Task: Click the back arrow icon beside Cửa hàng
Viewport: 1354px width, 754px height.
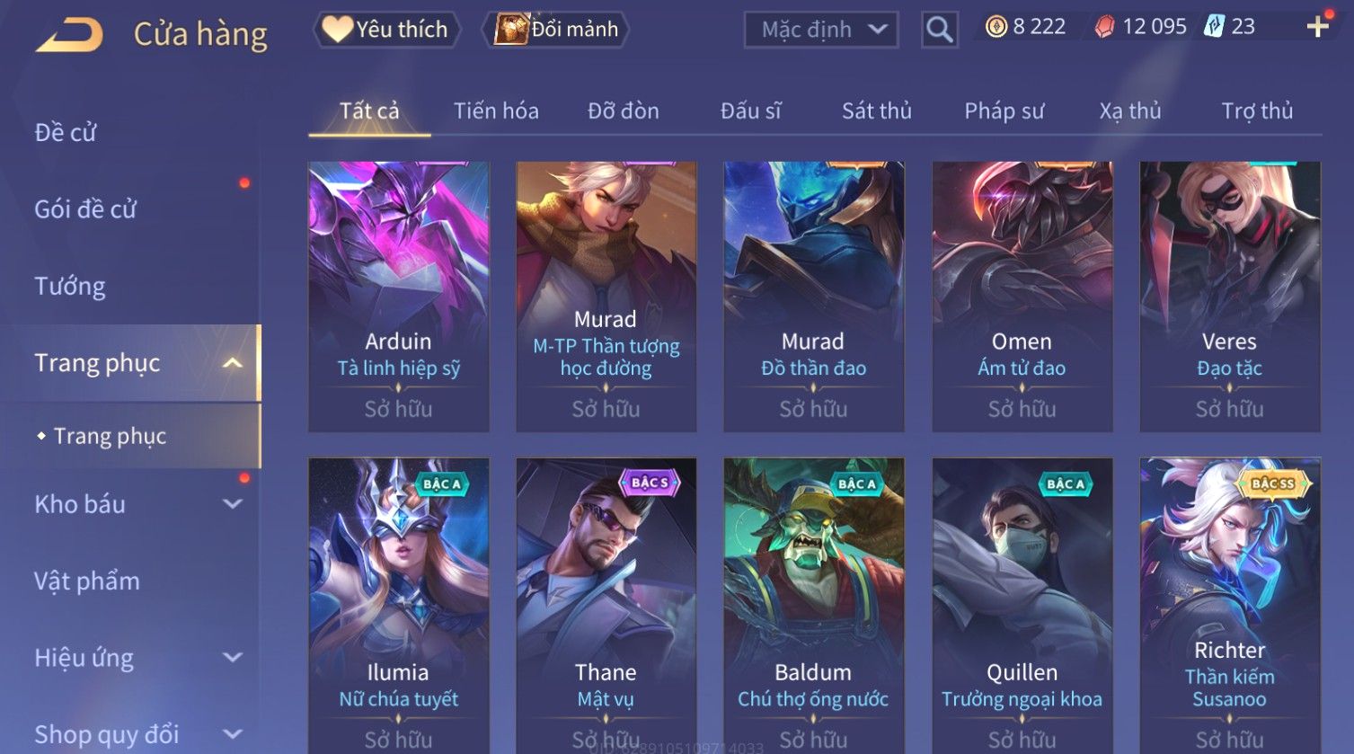Action: click(69, 35)
